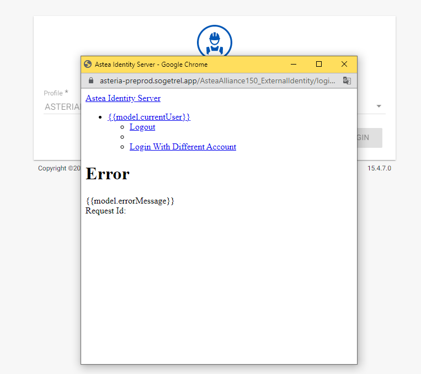Click the worker helmet logo on login page
Viewport: 421px width, 374px height.
pos(215,41)
